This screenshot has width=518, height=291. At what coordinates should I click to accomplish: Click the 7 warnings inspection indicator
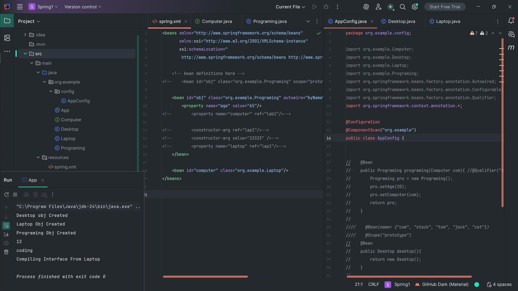pos(474,33)
